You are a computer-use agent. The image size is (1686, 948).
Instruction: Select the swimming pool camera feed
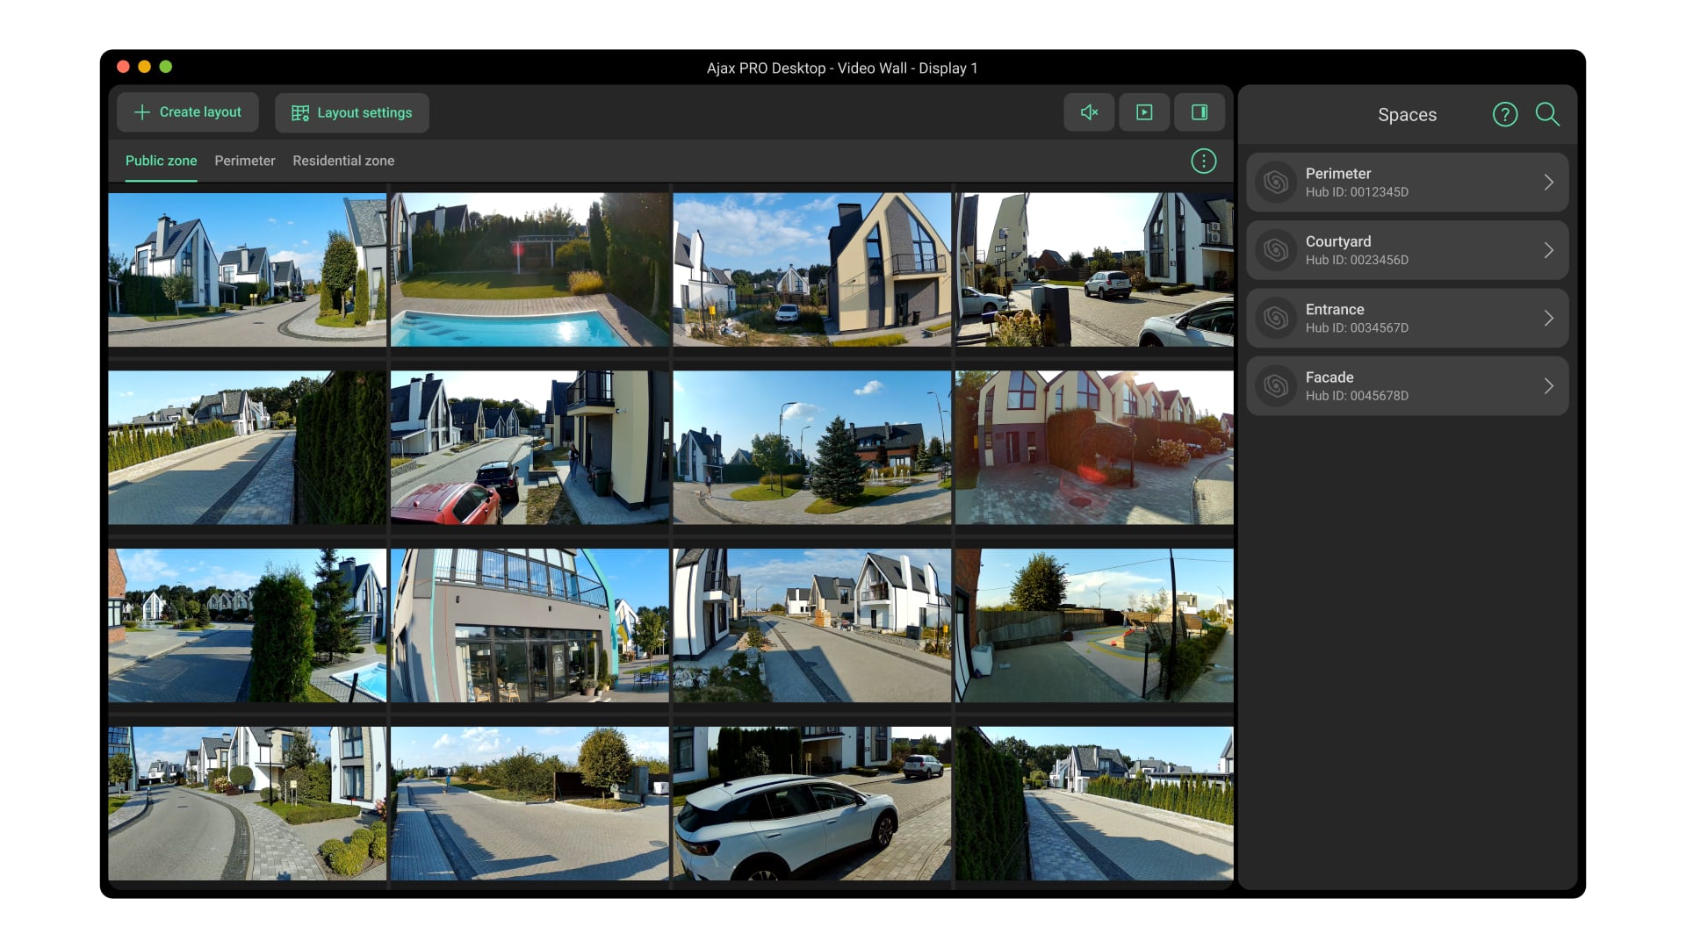tap(530, 269)
